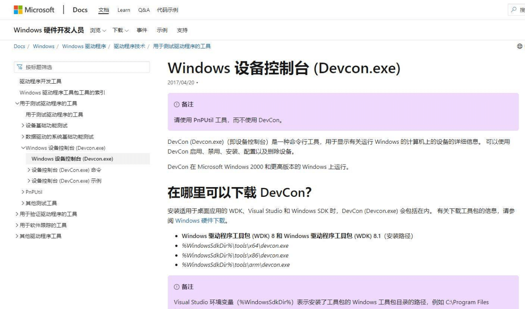The width and height of the screenshot is (525, 309).
Task: Click the 2017/04/20 publication date
Action: [x=182, y=83]
